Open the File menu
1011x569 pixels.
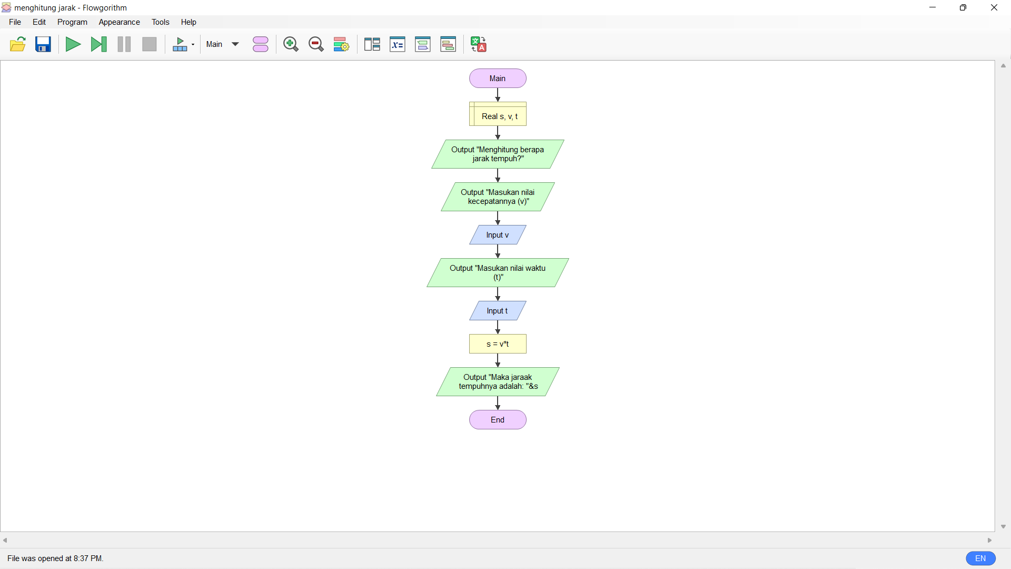pos(15,22)
